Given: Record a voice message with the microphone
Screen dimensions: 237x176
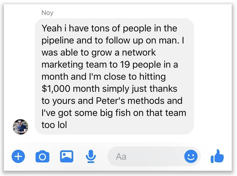Looking at the screenshot, I should pyautogui.click(x=91, y=156).
